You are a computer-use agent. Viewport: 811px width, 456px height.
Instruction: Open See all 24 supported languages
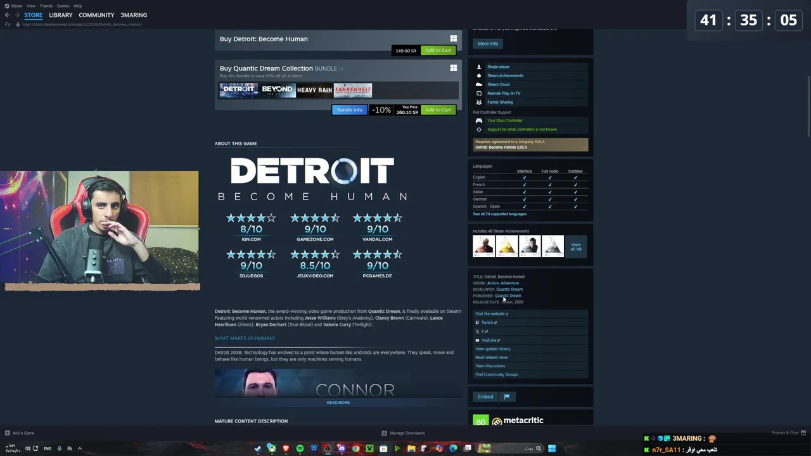coord(499,214)
